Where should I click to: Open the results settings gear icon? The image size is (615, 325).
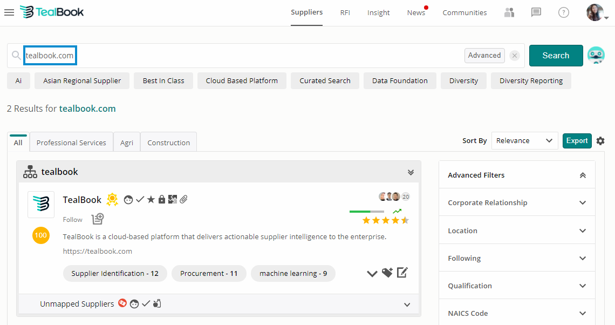coord(600,141)
